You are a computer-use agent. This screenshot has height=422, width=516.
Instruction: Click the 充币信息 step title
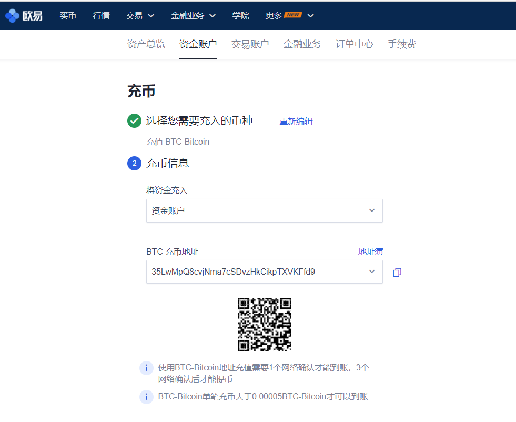pyautogui.click(x=167, y=163)
